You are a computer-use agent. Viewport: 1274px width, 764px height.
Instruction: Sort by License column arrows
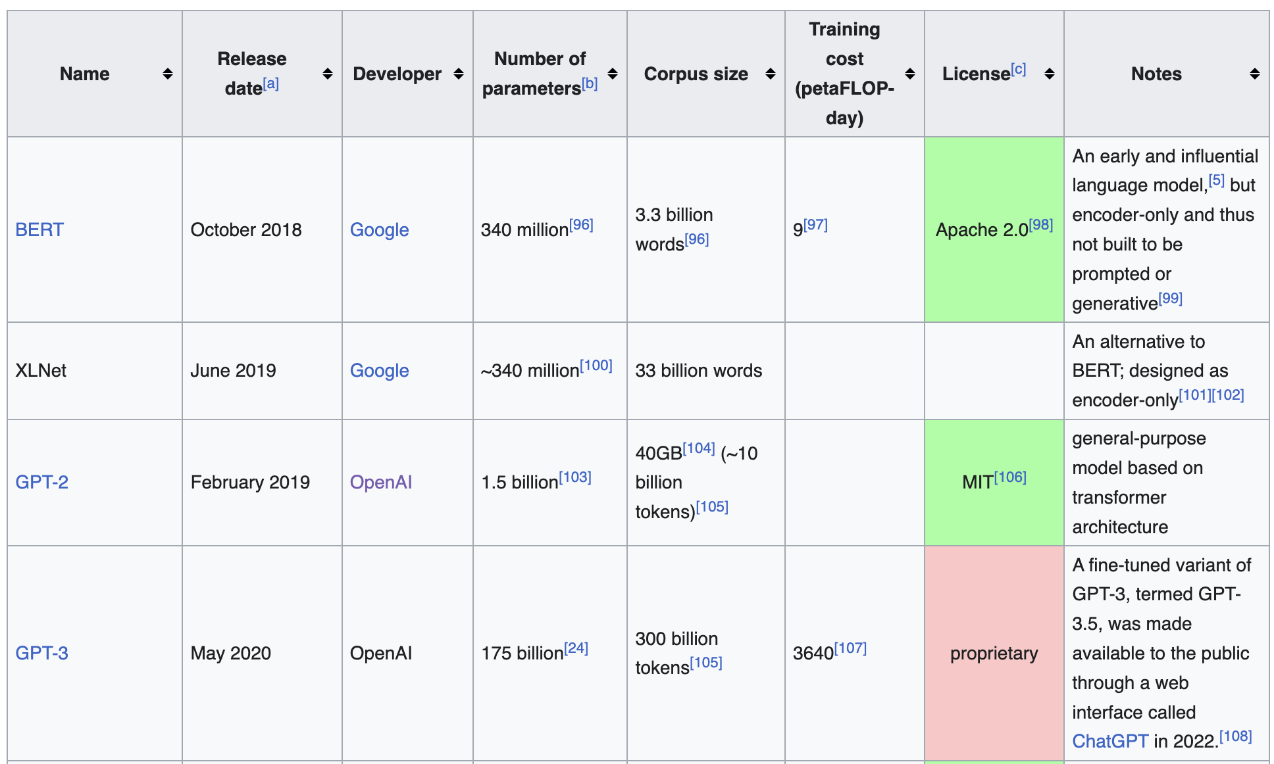point(1050,74)
